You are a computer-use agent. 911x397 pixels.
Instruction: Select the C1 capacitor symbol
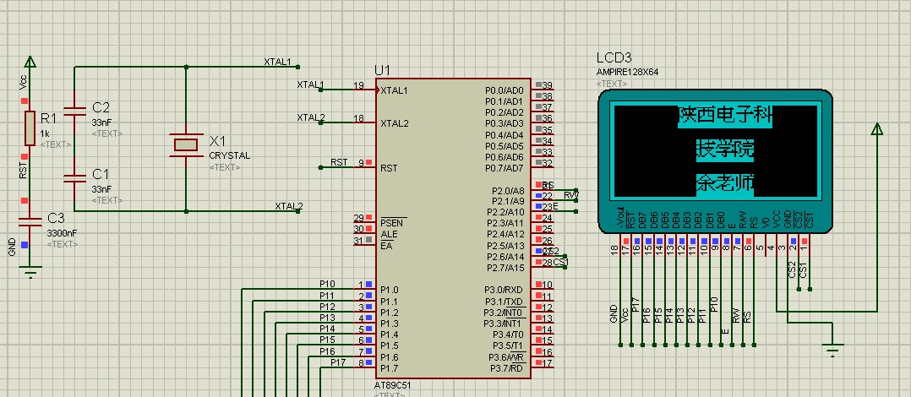[x=74, y=177]
